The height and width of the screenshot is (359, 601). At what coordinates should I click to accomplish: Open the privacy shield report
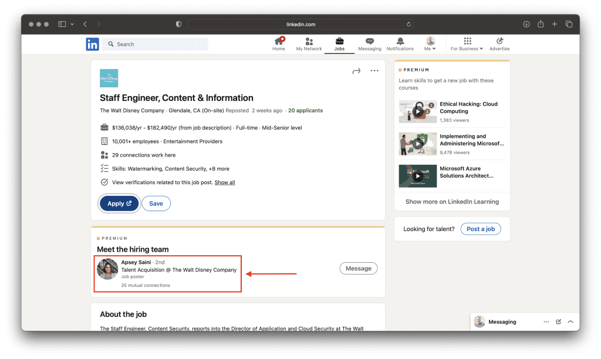coord(178,24)
